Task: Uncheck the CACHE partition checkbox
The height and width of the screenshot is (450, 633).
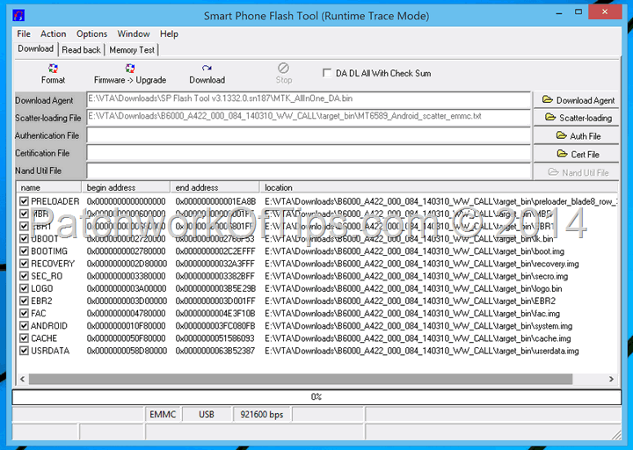Action: (24, 338)
